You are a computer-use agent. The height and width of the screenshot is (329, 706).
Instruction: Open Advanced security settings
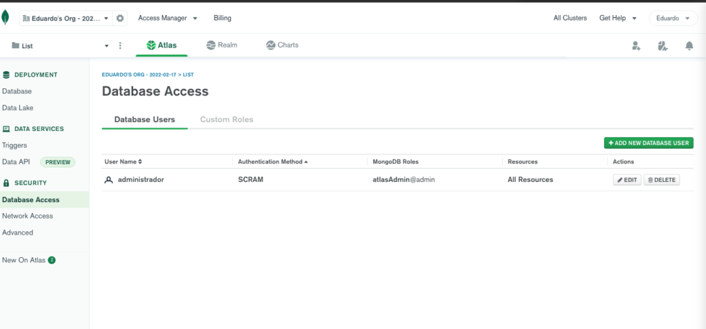tap(17, 232)
